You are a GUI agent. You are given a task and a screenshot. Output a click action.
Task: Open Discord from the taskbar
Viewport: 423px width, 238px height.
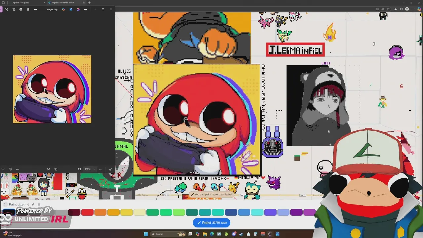click(234, 234)
